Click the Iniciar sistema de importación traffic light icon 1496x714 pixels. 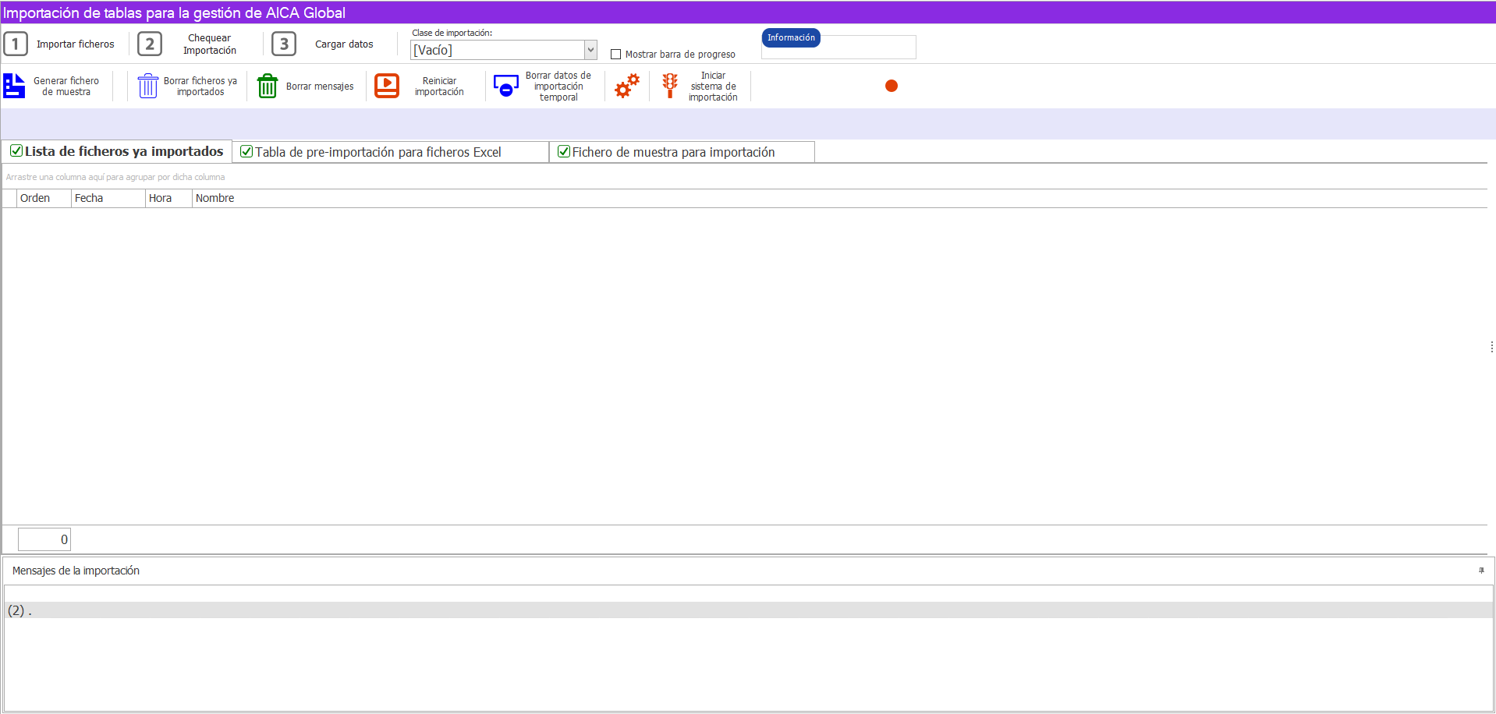pos(669,86)
